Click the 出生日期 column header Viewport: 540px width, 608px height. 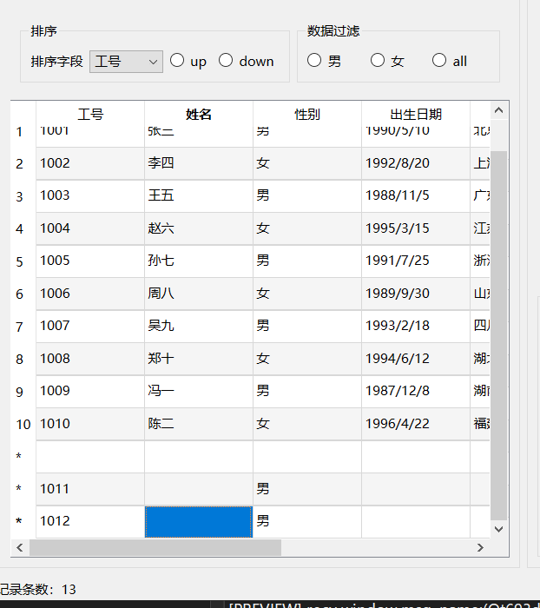coord(416,115)
